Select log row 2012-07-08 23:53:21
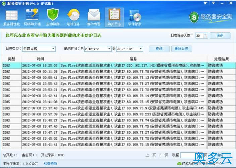 coord(118,90)
